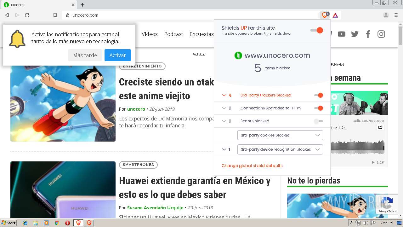
Task: Launch Opera from the taskbar
Action: (67, 223)
